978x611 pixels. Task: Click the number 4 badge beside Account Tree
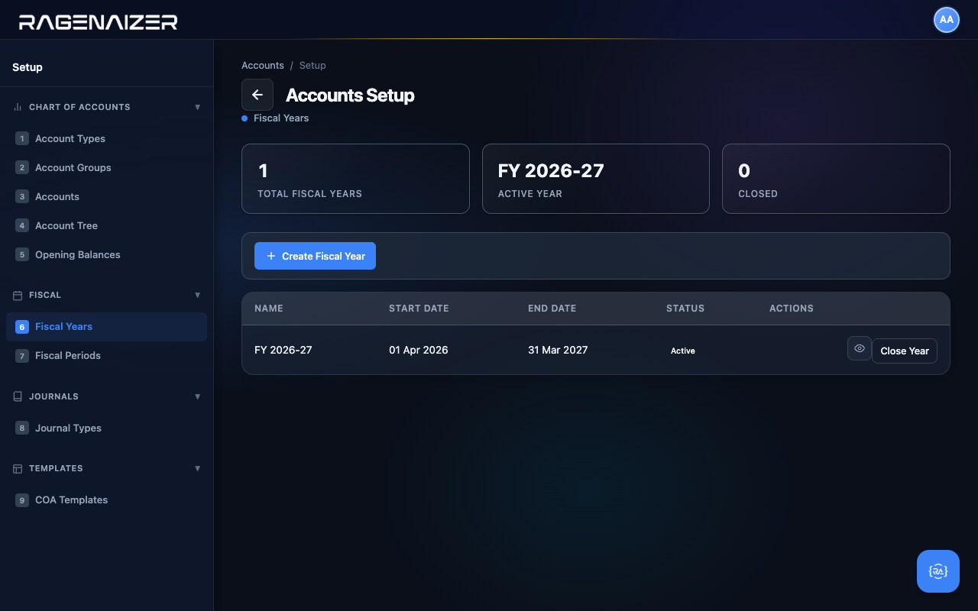point(22,225)
